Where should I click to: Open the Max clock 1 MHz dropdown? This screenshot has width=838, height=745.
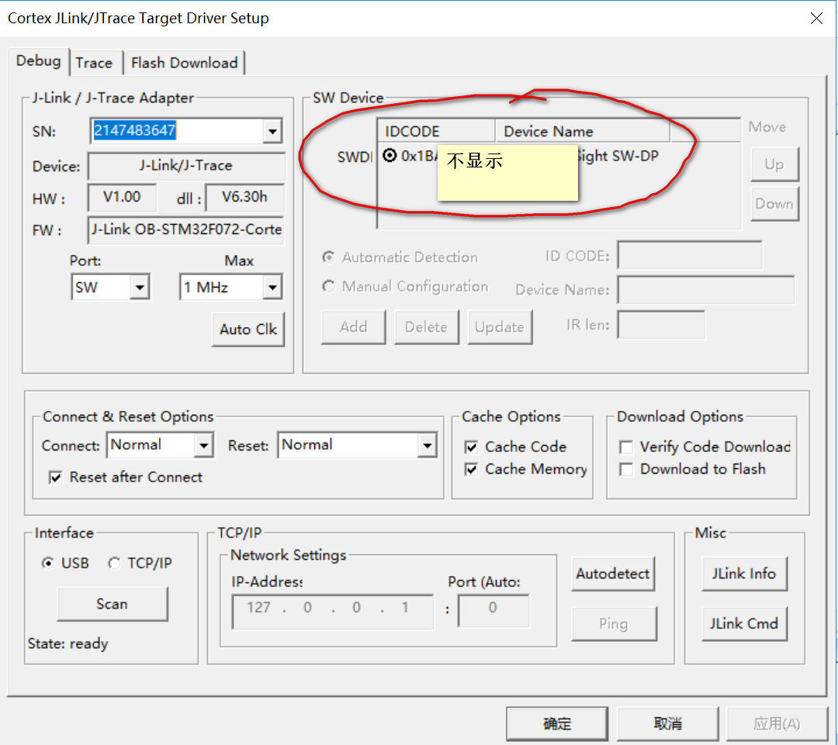[x=272, y=288]
